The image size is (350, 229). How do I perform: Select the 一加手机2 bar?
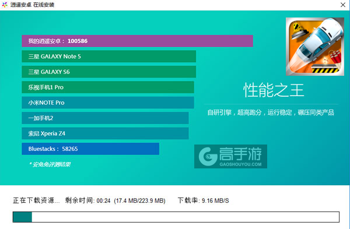[x=105, y=118]
